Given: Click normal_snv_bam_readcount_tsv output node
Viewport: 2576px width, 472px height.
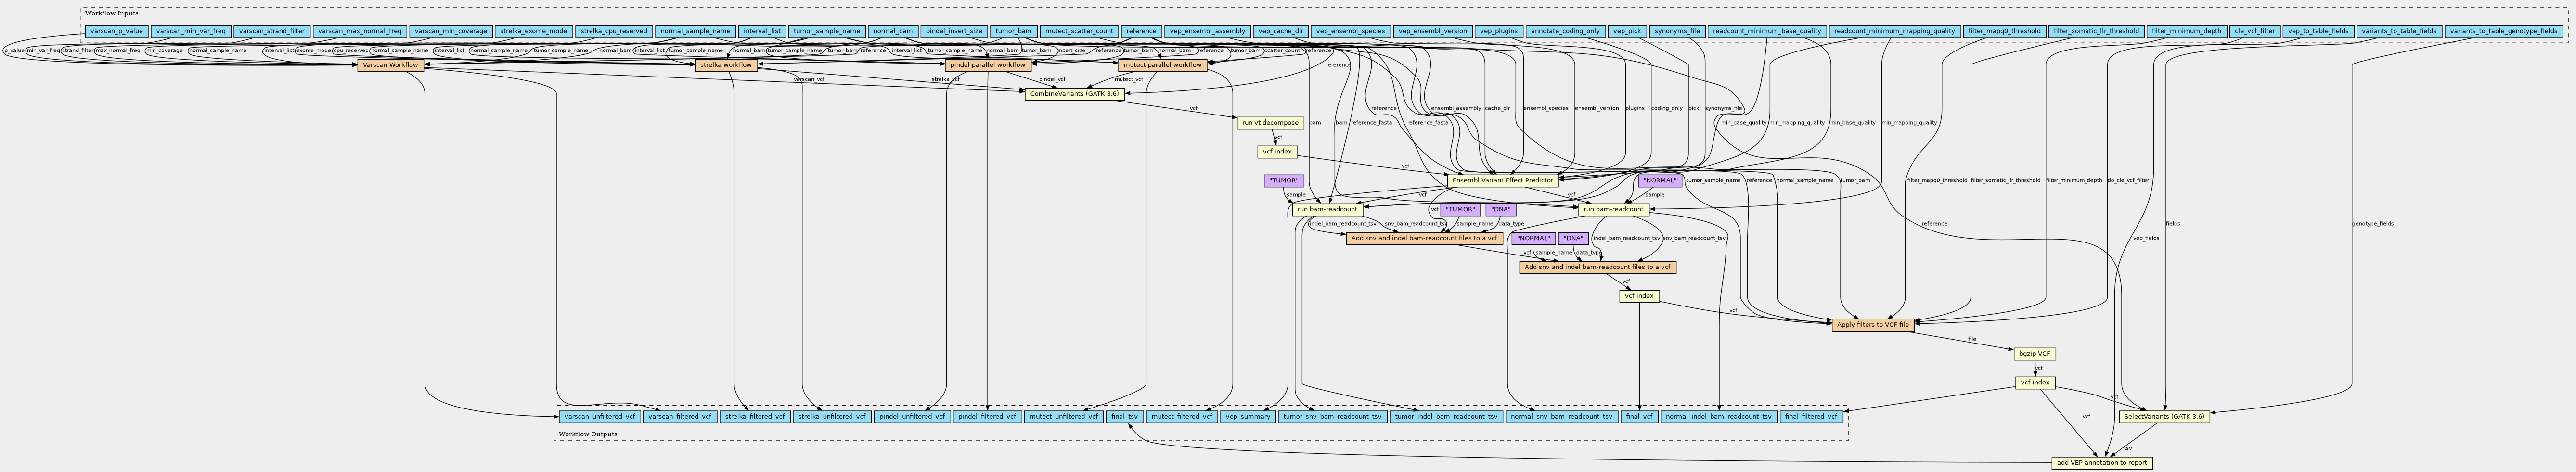Looking at the screenshot, I should (x=1562, y=416).
